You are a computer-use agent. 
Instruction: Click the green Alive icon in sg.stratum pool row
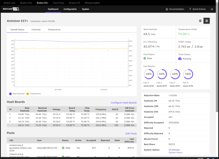(63, 148)
